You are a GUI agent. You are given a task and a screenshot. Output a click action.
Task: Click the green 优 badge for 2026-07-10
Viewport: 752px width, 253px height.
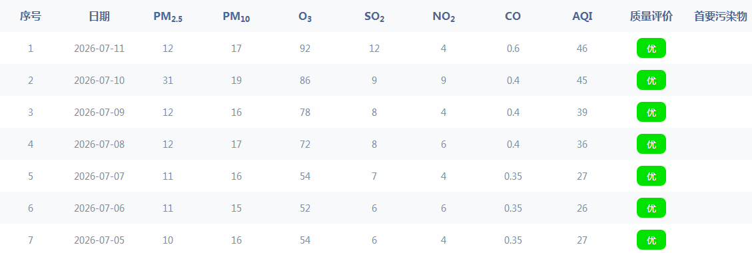coord(651,80)
